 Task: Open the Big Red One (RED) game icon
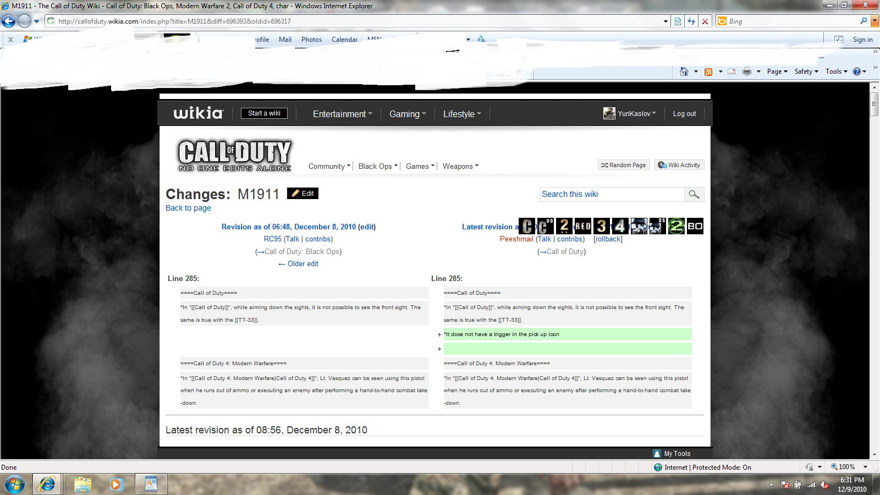pyautogui.click(x=583, y=226)
